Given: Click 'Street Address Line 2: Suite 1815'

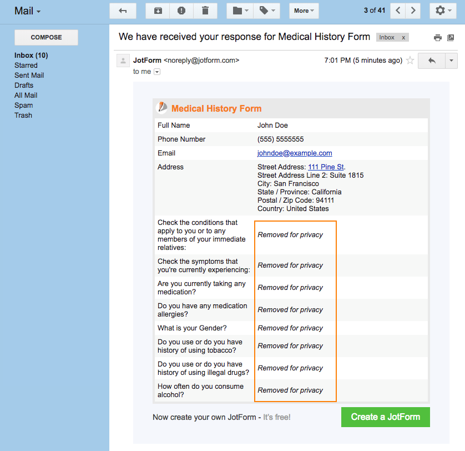Looking at the screenshot, I should 310,176.
